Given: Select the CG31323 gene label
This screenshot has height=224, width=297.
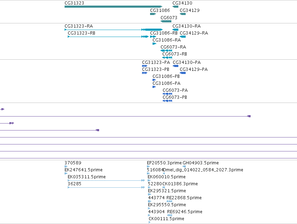Looking at the screenshot, I should [74, 3].
